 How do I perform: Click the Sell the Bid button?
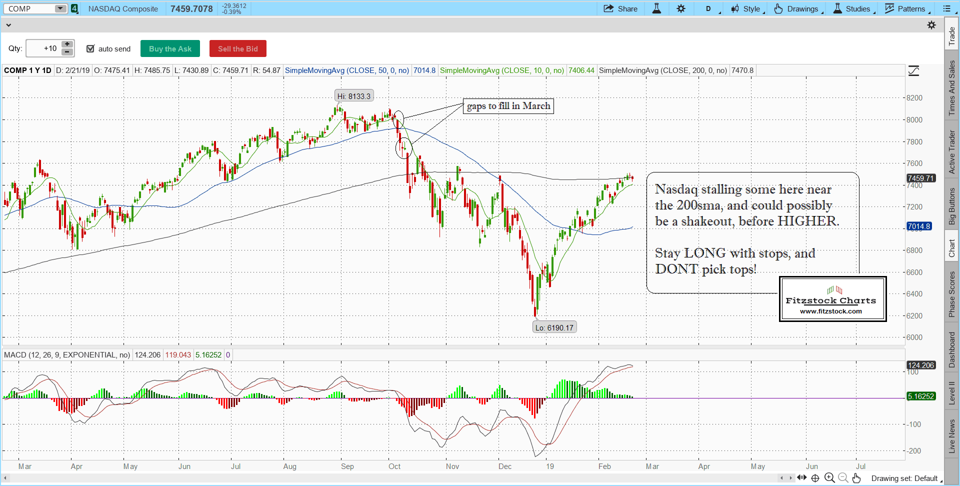pos(237,49)
